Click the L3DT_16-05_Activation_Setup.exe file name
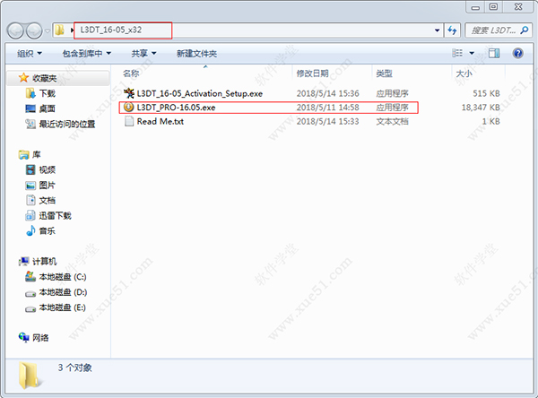Viewport: 538px width, 398px height. [x=200, y=93]
